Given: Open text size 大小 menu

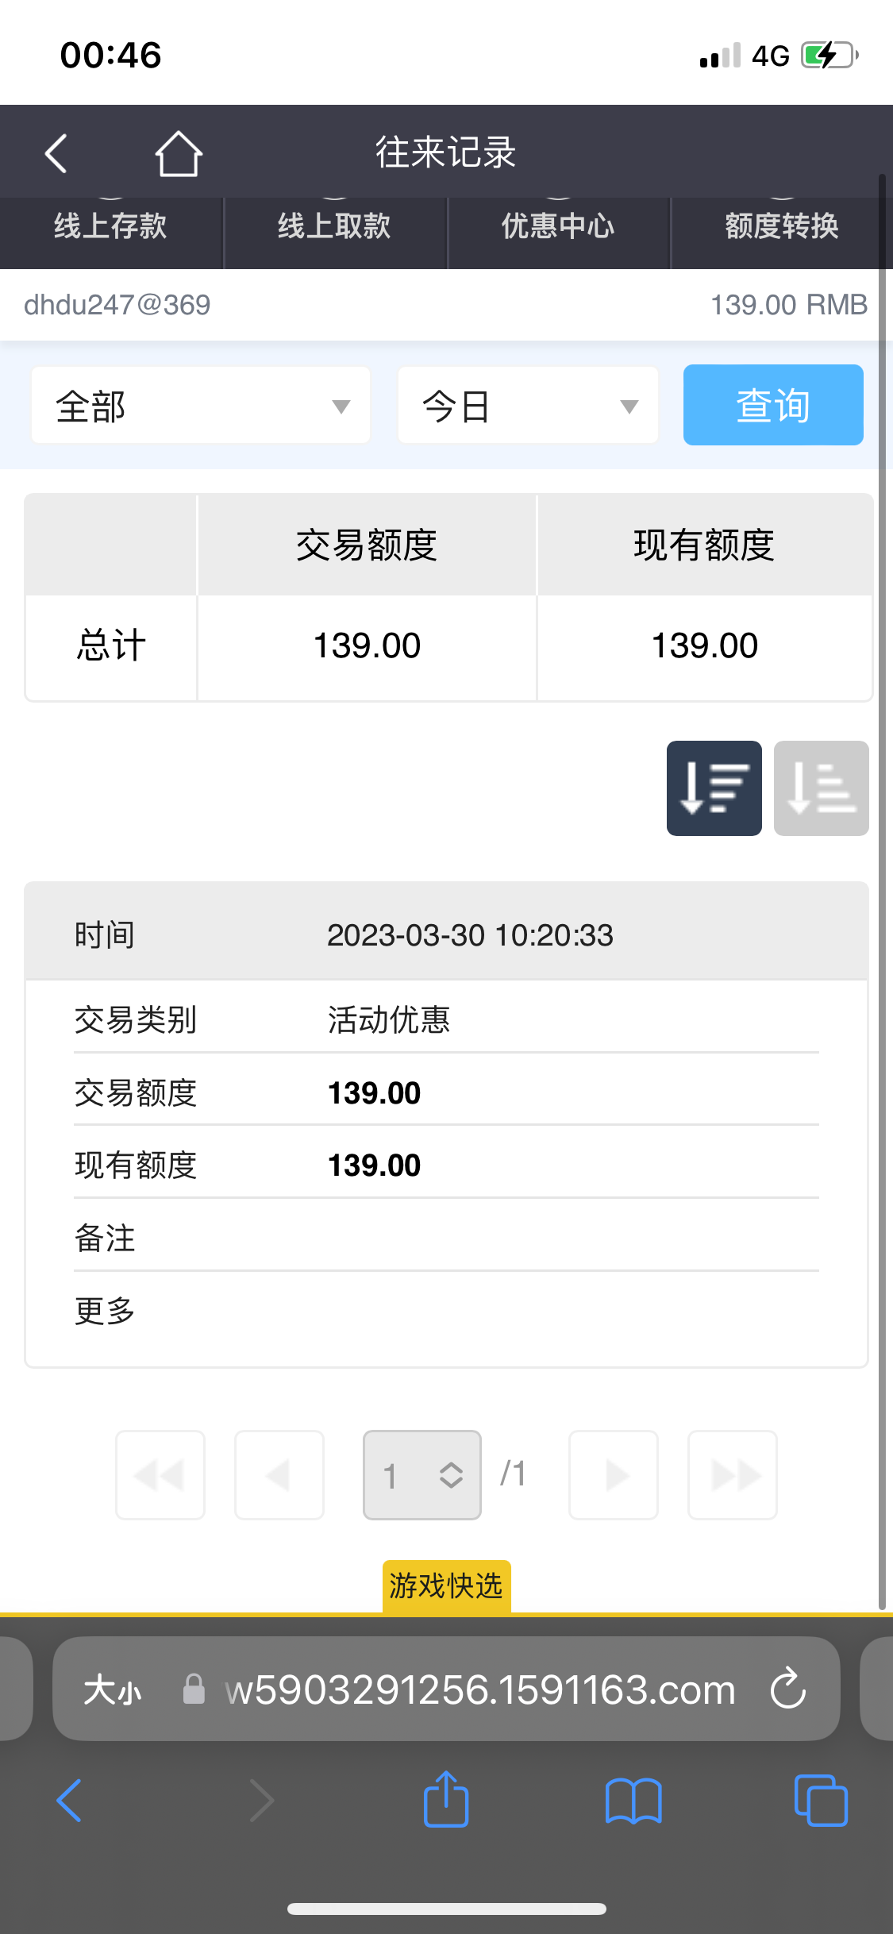Looking at the screenshot, I should click(113, 1689).
